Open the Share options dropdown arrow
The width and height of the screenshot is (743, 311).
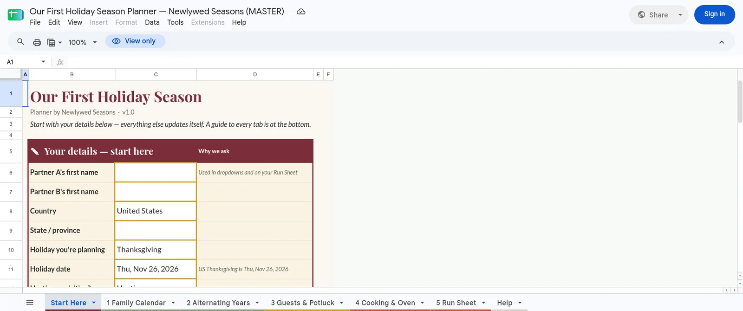[x=680, y=15]
